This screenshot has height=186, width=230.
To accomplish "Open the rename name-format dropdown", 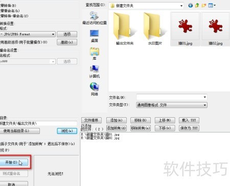I will (x=28, y=61).
